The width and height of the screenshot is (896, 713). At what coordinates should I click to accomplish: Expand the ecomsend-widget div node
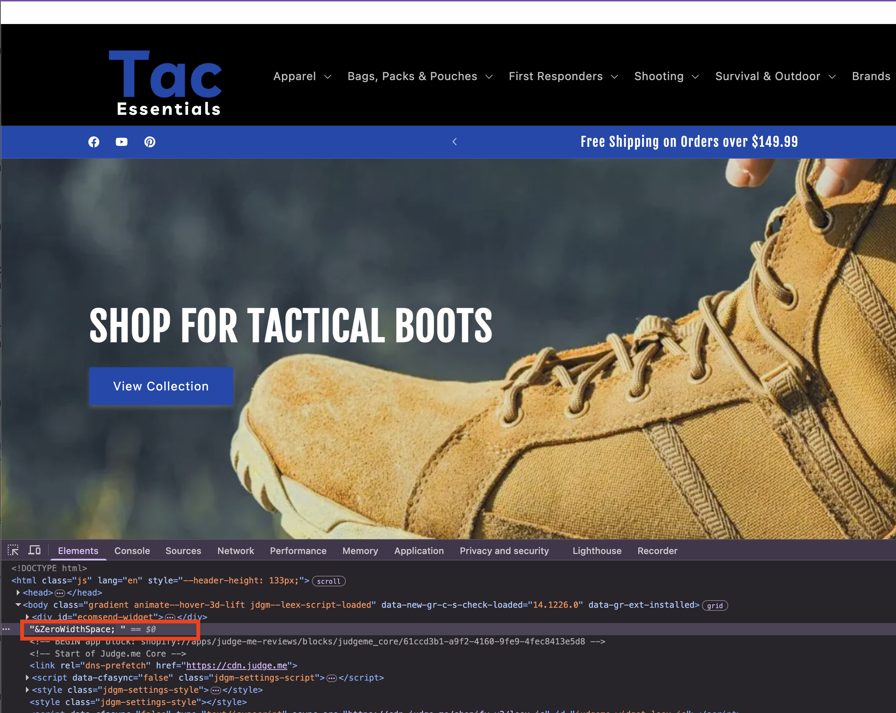pos(27,617)
